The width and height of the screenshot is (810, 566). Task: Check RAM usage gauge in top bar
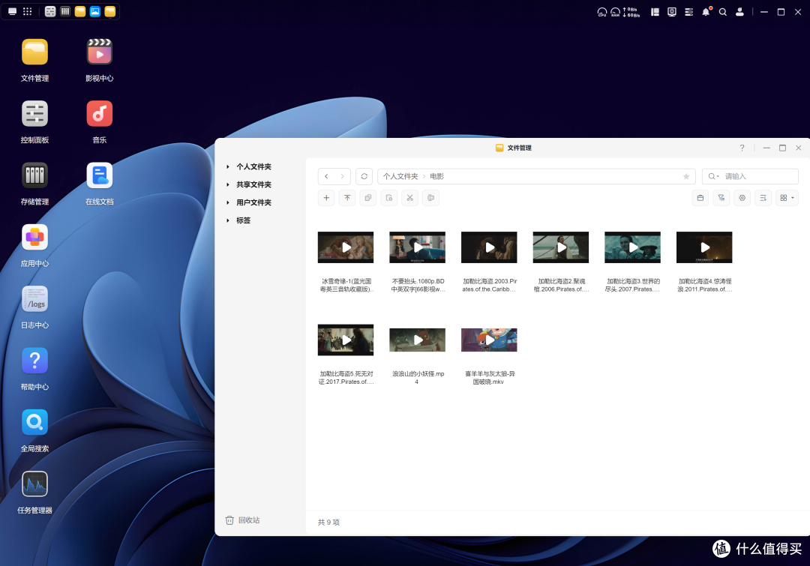coord(615,12)
